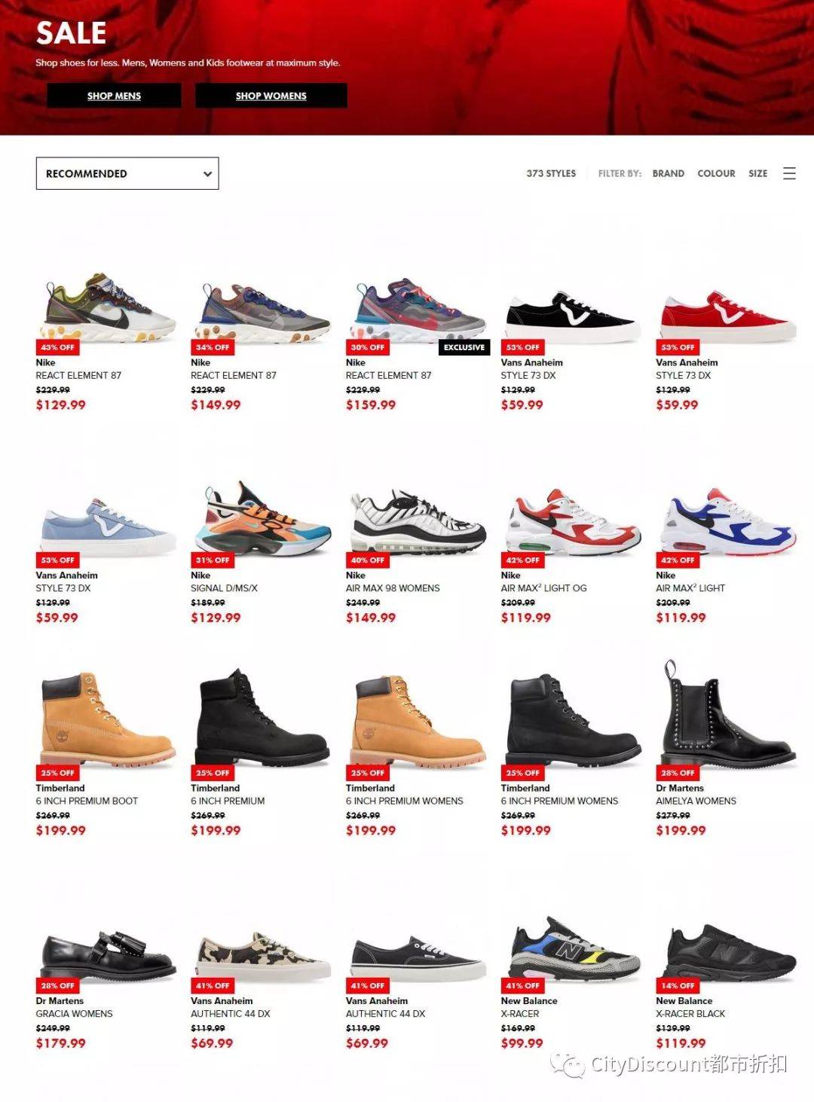This screenshot has width=814, height=1102.
Task: Click the Dr Martens Gracia Womens product name
Action: tap(74, 1014)
